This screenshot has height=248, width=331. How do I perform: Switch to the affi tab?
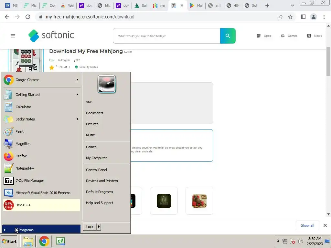[x=215, y=5]
